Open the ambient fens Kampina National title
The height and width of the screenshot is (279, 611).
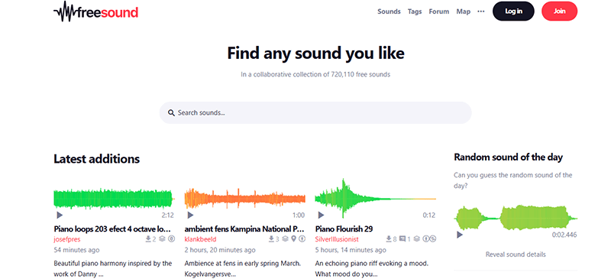click(x=244, y=229)
